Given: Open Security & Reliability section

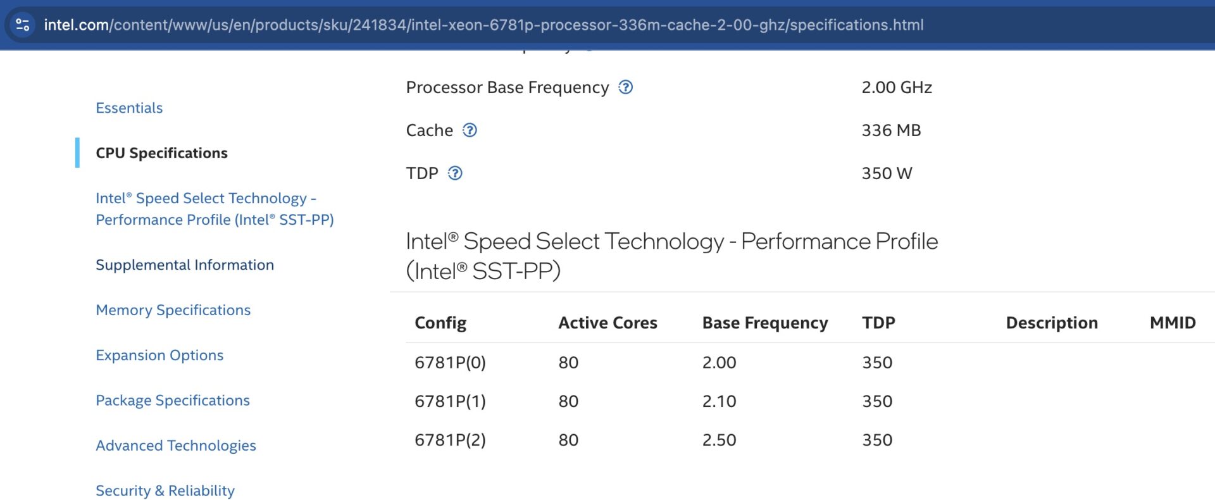Looking at the screenshot, I should click(165, 490).
